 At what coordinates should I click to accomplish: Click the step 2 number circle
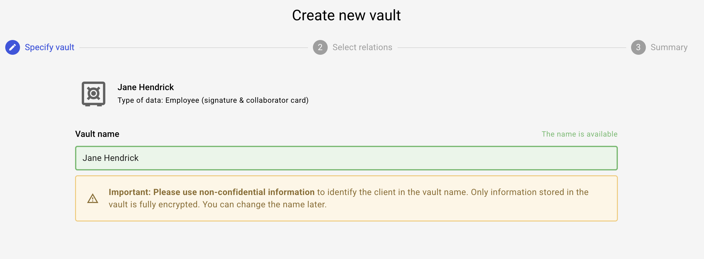tap(320, 47)
